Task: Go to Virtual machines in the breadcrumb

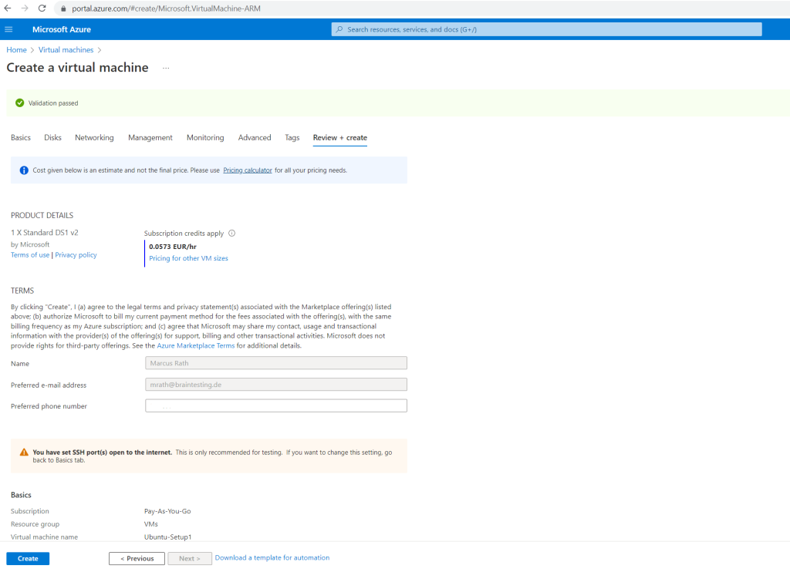Action: [66, 50]
